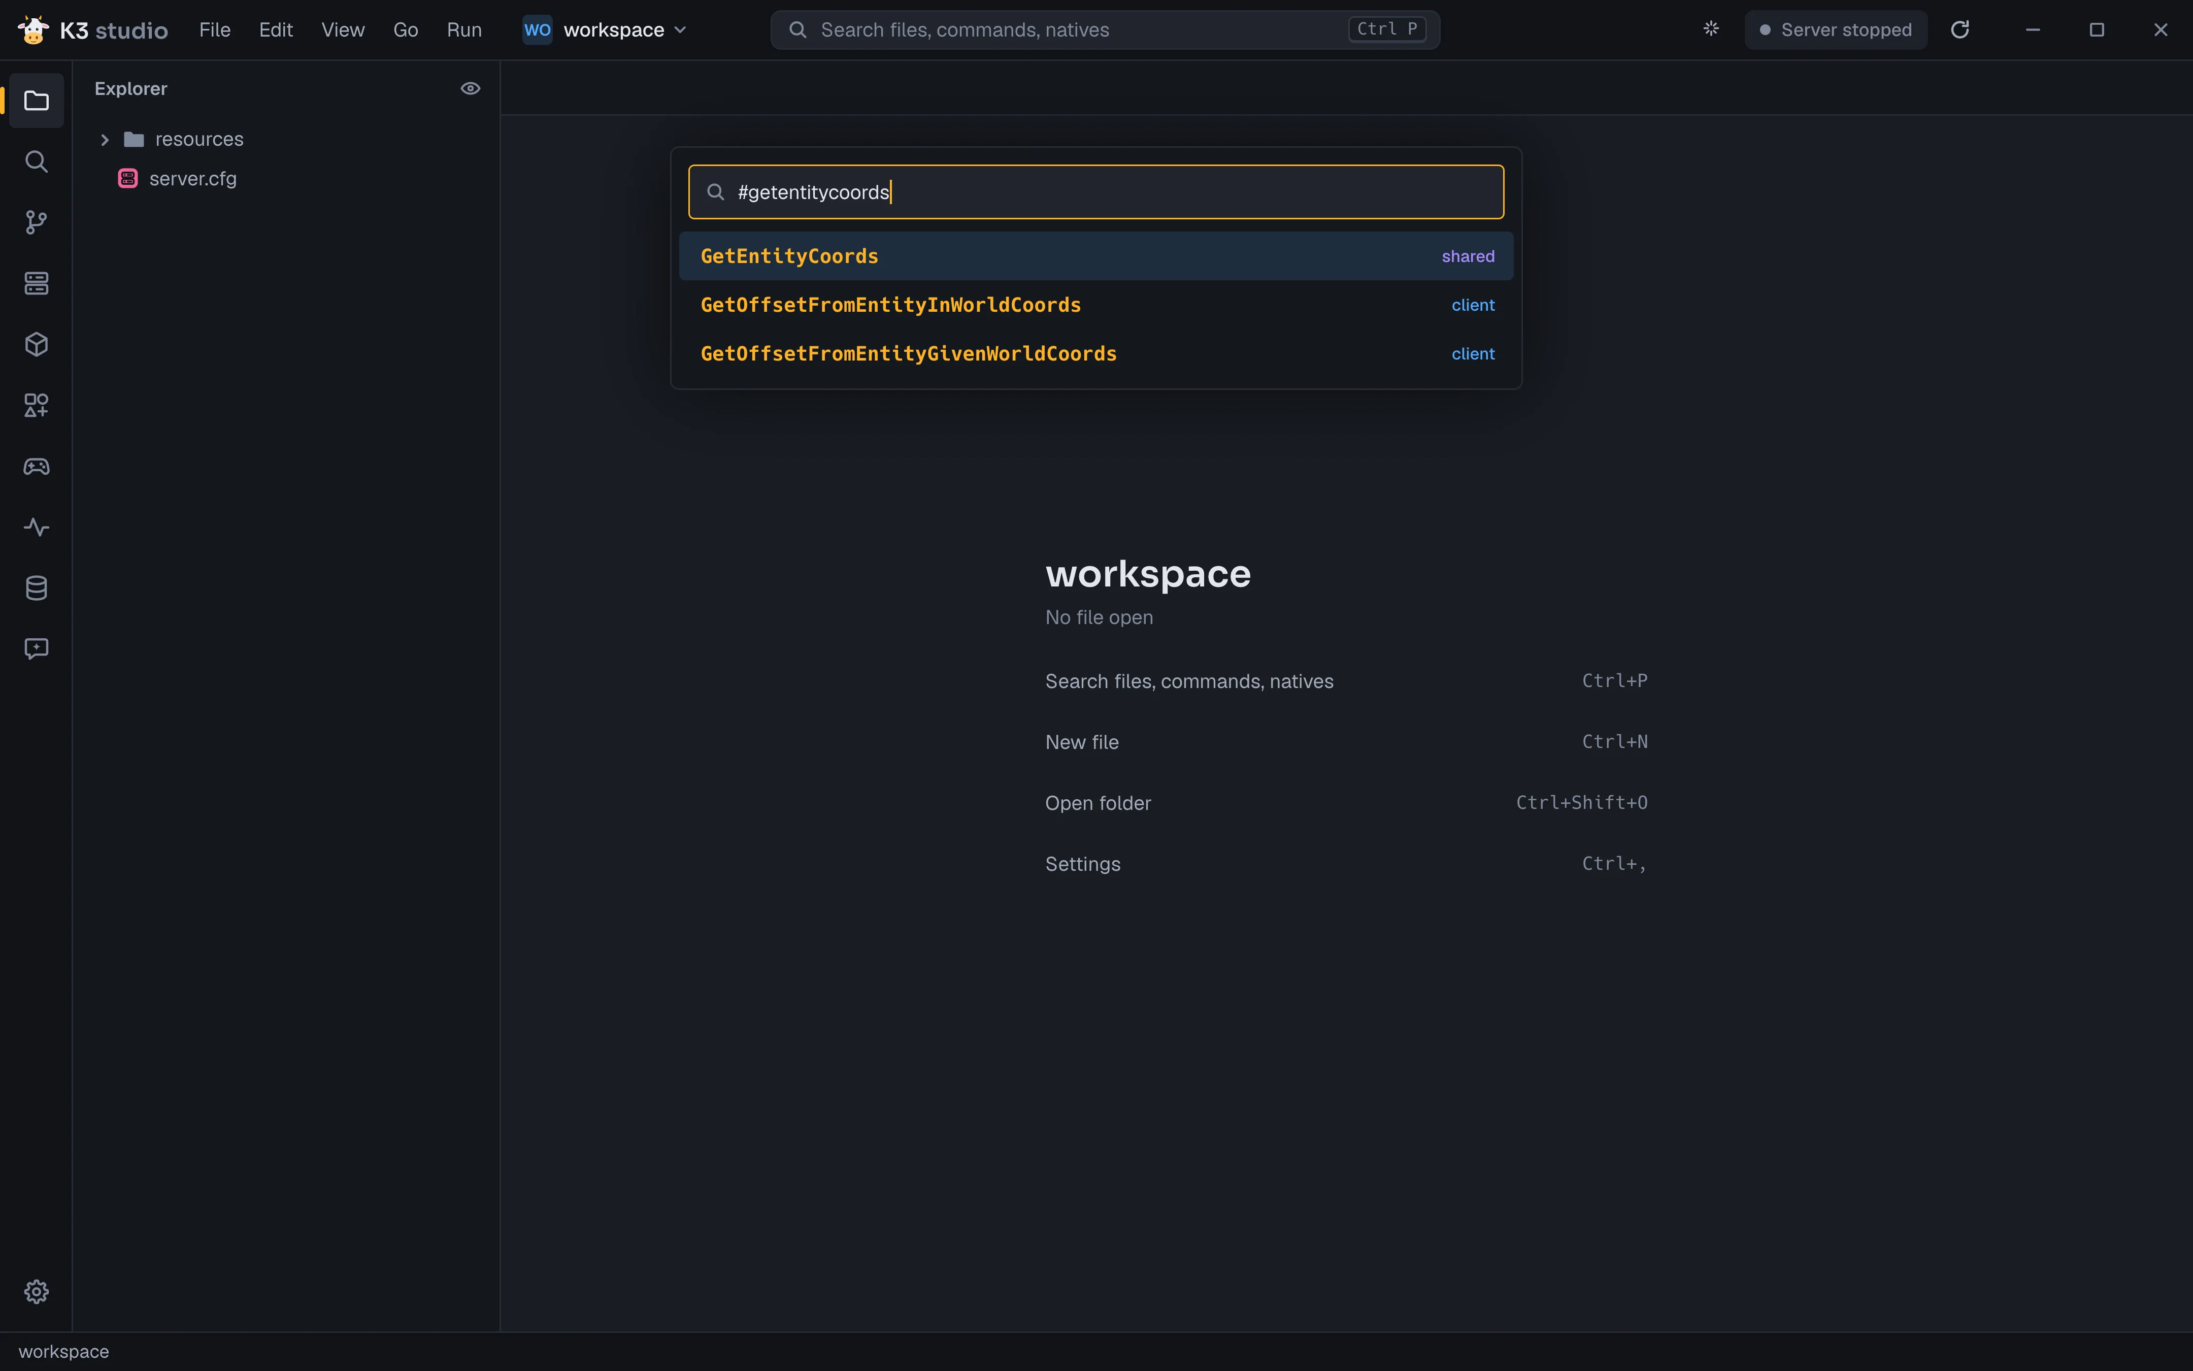Focus the #getentitycoords palette input
This screenshot has height=1371, width=2193.
[x=1096, y=191]
